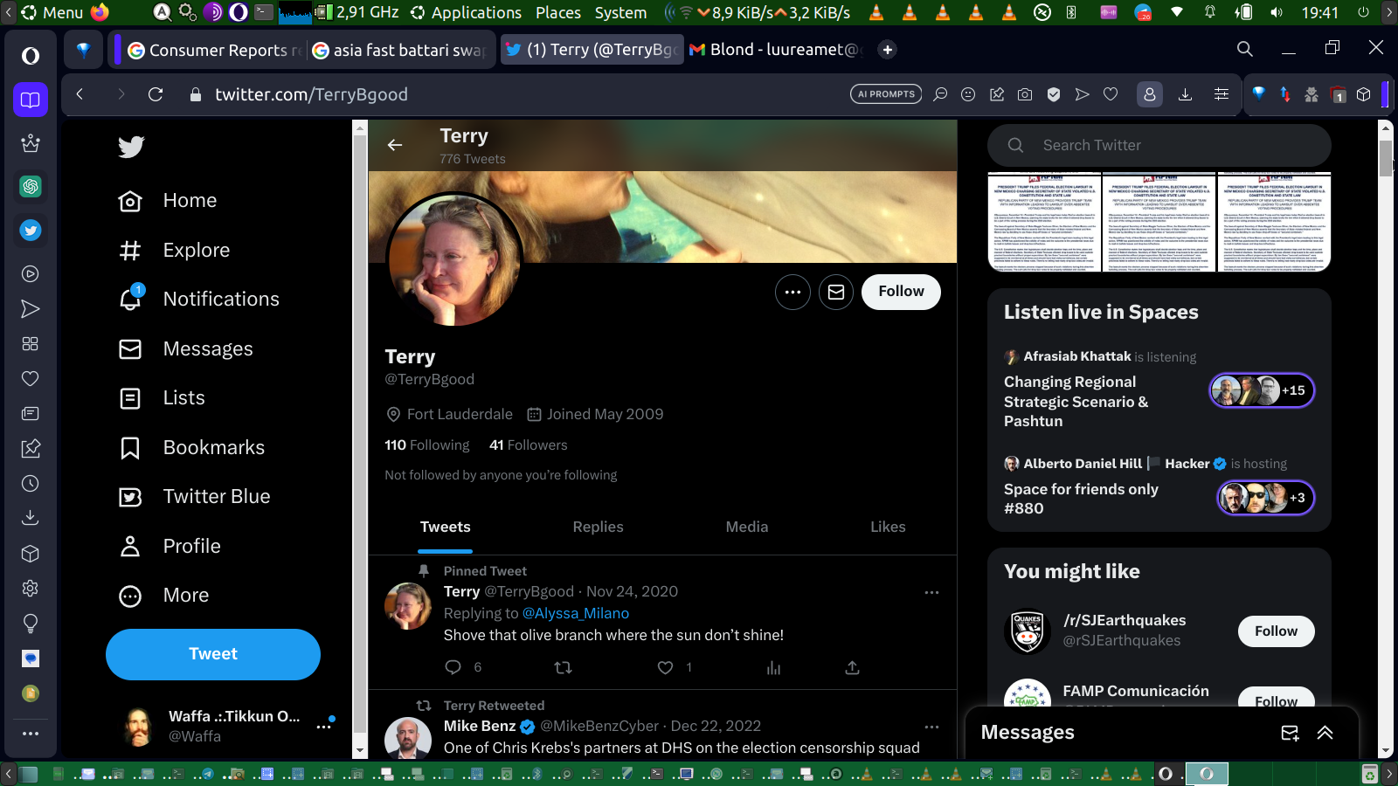Open the Lists page
Screen dimensions: 1398x786
pos(162,398)
